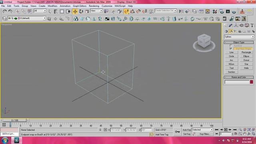Open the Rendering menu
The height and width of the screenshot is (144, 256).
click(94, 6)
